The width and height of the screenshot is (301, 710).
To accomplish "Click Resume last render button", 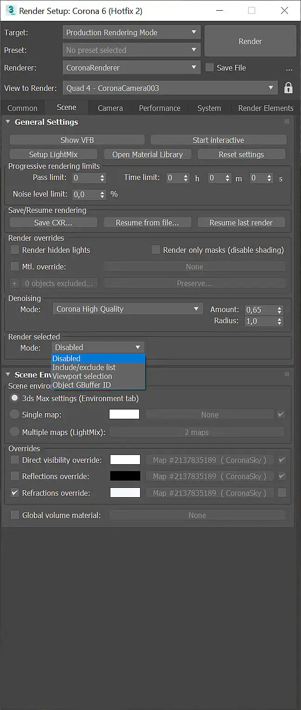I will tap(241, 223).
